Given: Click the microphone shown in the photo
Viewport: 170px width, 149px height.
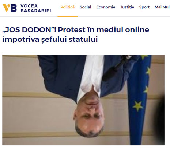Looking at the screenshot, I should coord(116,68).
